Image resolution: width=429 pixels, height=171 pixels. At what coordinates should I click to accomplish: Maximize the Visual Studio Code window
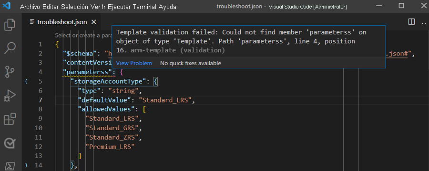coord(401,6)
